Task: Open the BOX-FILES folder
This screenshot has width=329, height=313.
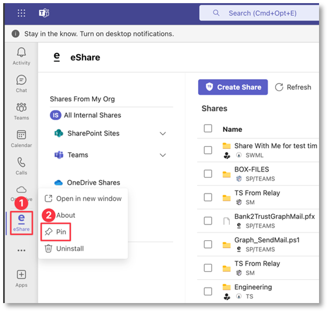Action: 251,169
